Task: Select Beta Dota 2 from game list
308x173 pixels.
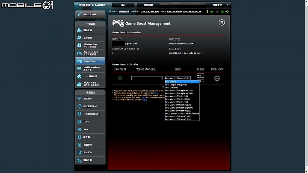Action: [x=182, y=82]
